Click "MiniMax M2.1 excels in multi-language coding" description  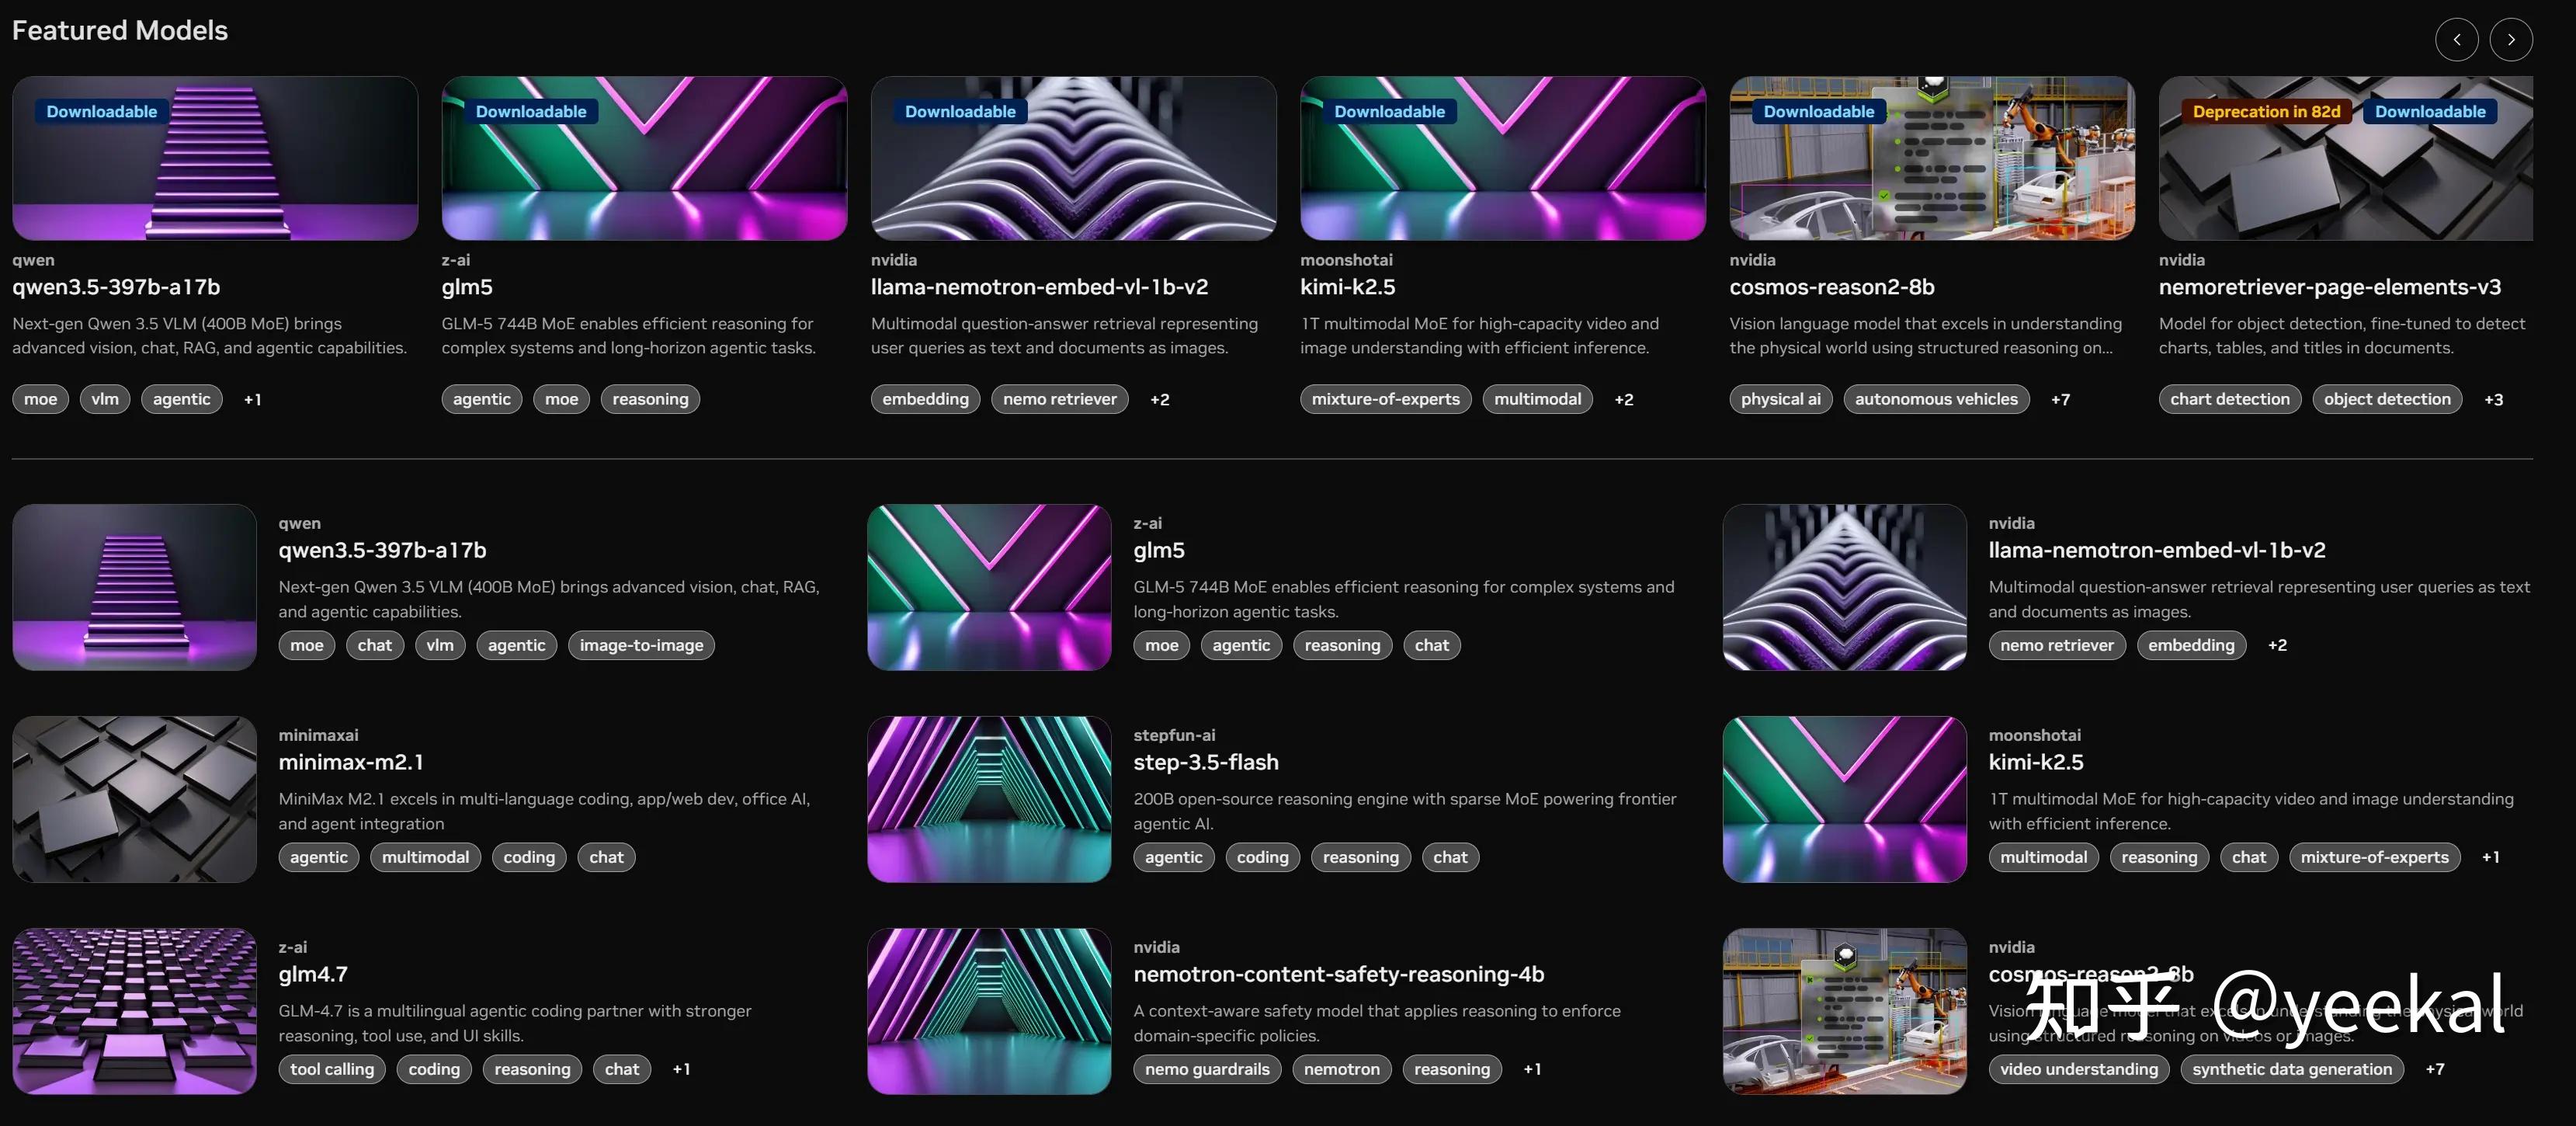point(544,811)
